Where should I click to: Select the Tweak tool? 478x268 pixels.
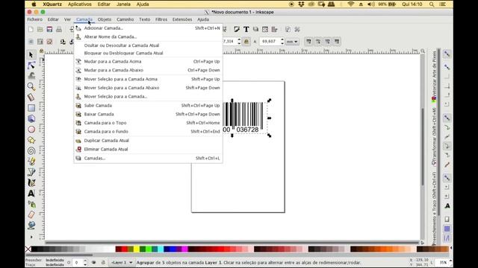click(x=31, y=76)
